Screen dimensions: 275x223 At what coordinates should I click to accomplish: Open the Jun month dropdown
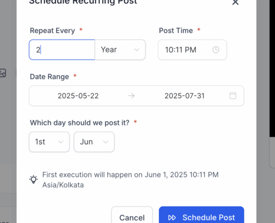[x=94, y=142]
